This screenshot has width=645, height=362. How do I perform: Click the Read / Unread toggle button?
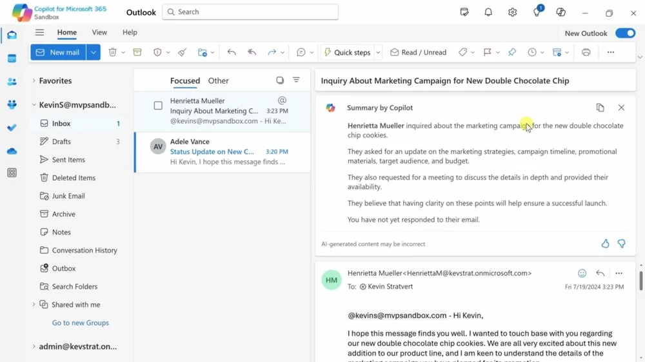418,52
